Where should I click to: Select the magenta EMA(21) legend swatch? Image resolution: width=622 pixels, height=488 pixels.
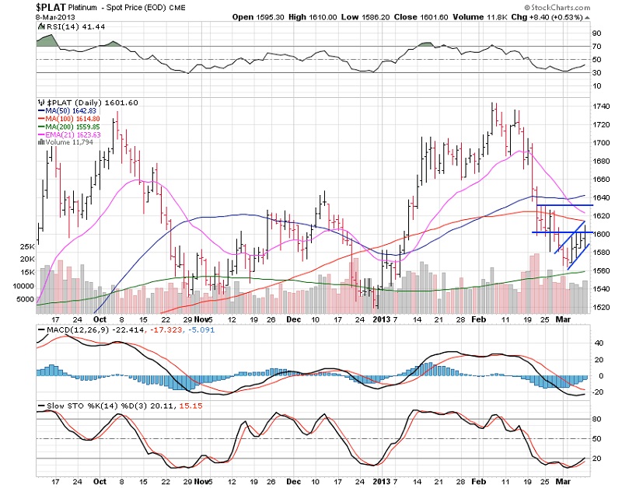tap(41, 134)
